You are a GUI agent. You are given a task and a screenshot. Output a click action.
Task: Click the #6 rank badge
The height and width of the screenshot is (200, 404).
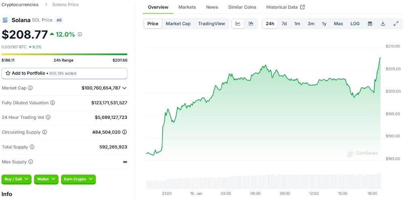(x=59, y=20)
